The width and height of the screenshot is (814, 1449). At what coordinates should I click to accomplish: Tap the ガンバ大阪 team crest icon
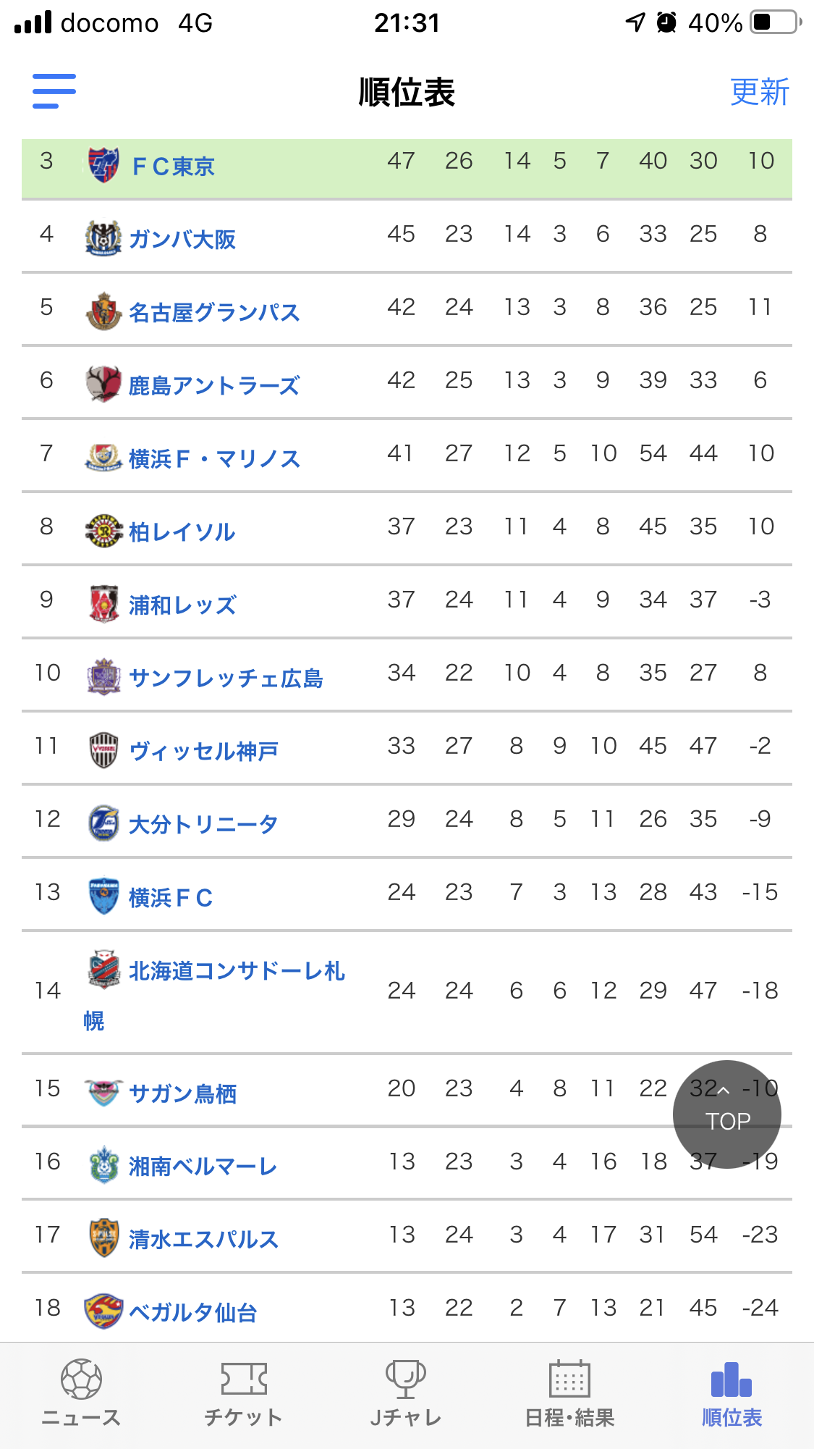(103, 238)
